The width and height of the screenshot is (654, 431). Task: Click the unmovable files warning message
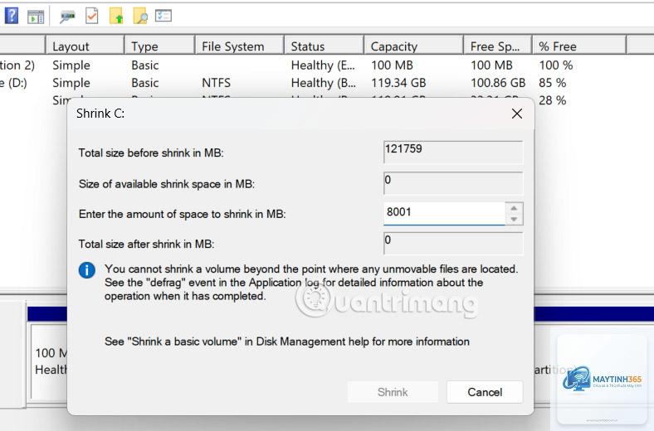tap(311, 283)
